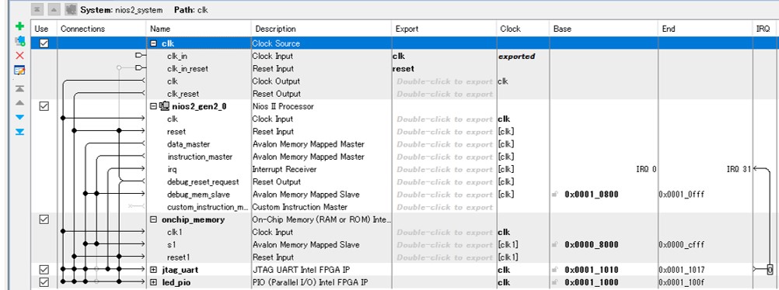The image size is (779, 290).
Task: Click the blue Move down triangle icon
Action: [20, 118]
